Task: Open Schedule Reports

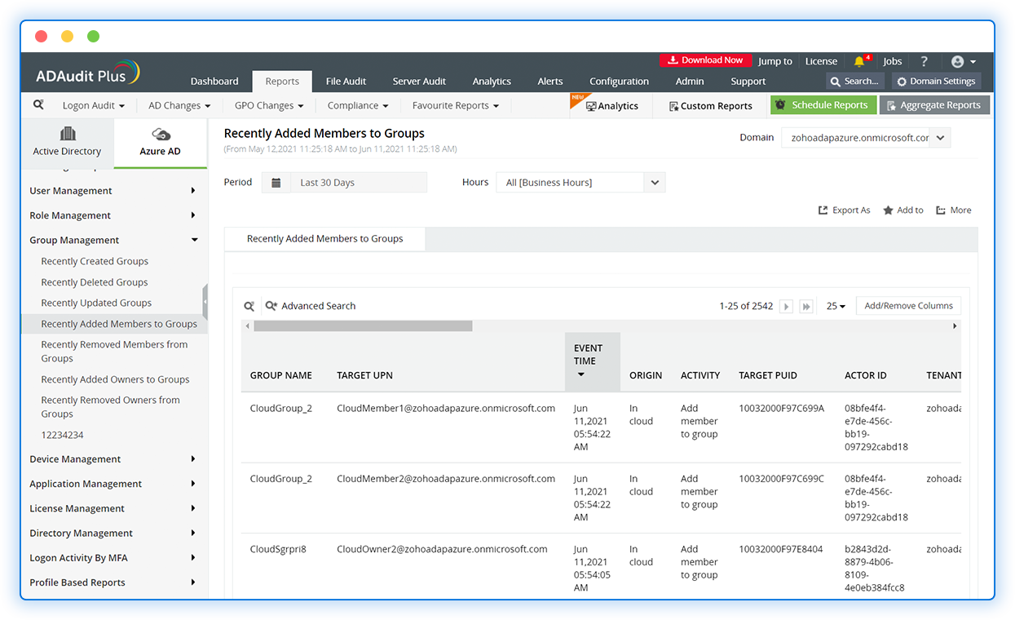Action: [x=823, y=104]
